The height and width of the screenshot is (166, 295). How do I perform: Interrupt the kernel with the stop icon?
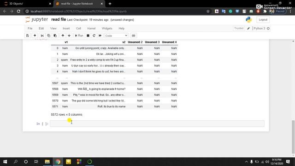coord(88,36)
